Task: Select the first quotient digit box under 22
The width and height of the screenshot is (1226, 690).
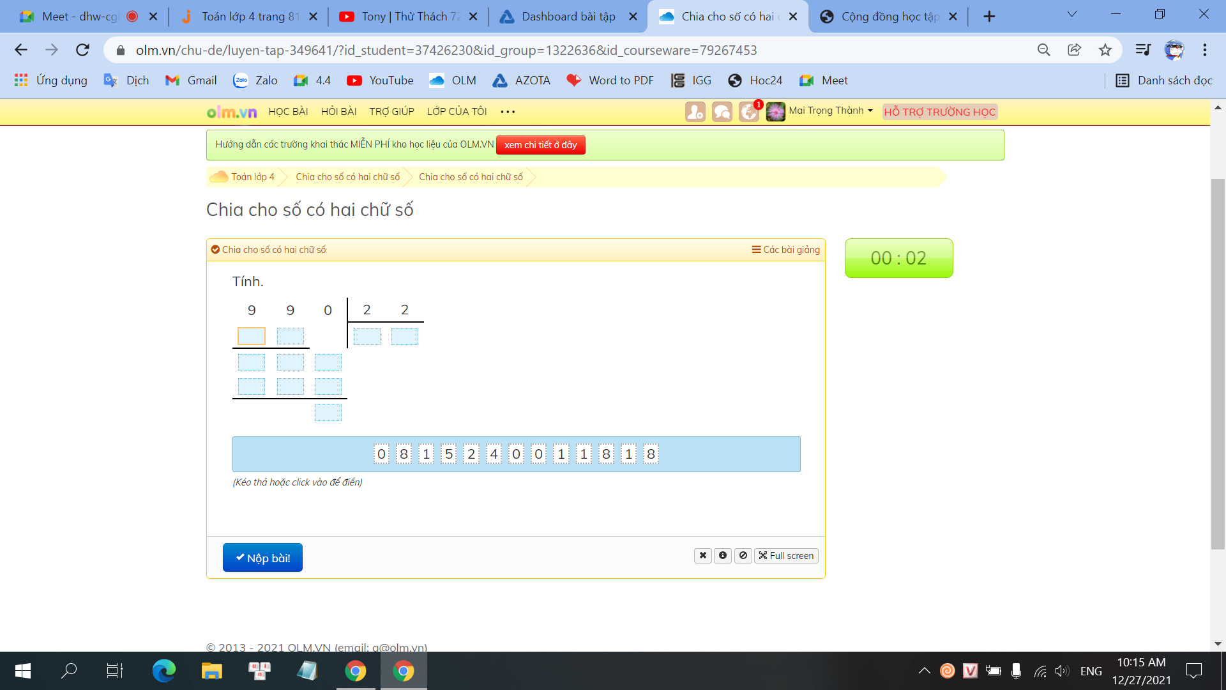Action: tap(367, 337)
